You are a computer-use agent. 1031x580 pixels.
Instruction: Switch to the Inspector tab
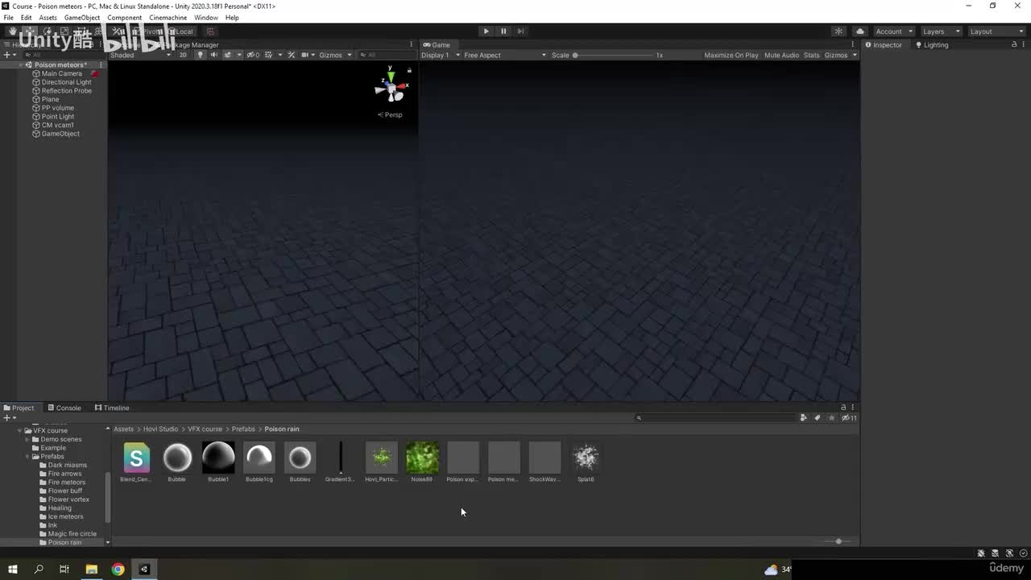coord(884,45)
